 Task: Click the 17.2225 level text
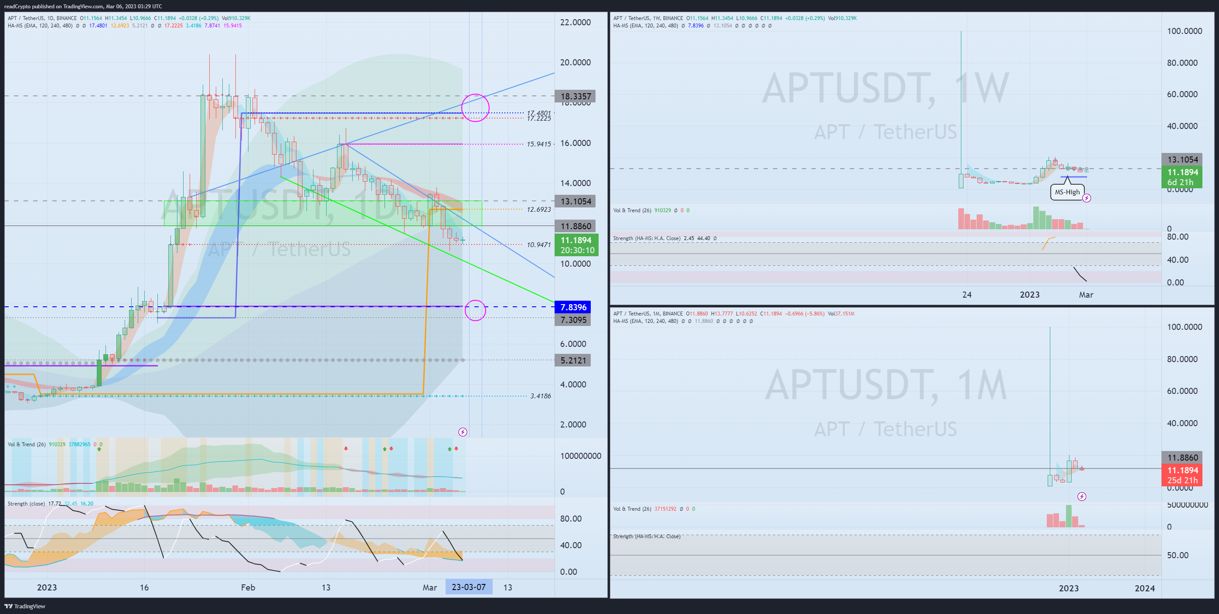(x=539, y=118)
